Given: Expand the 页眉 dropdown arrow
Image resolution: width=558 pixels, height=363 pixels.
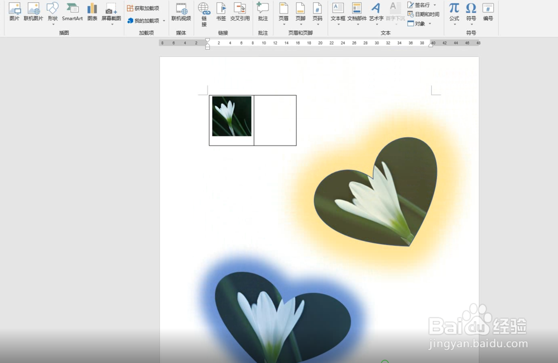Looking at the screenshot, I should pos(284,24).
